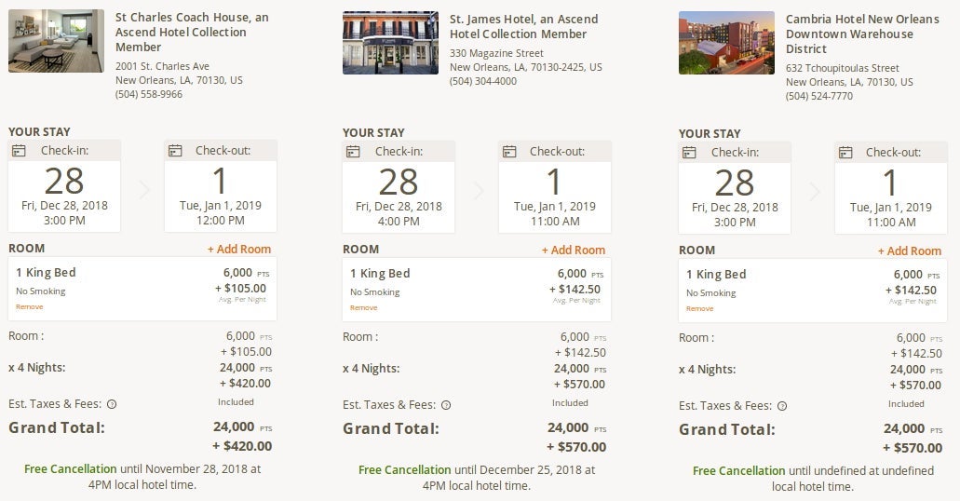
Task: Select Cambria check-out date Jan 1 box
Action: point(891,188)
